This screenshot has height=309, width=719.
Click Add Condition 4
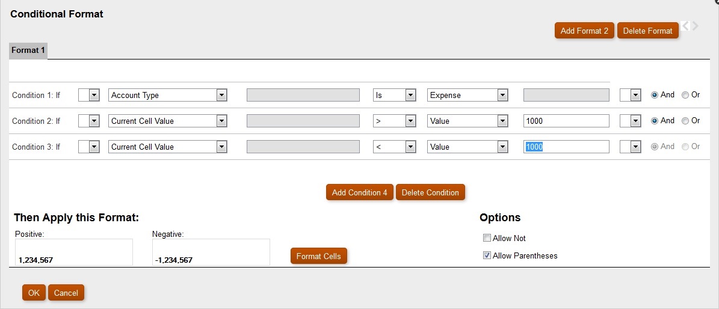(x=360, y=192)
